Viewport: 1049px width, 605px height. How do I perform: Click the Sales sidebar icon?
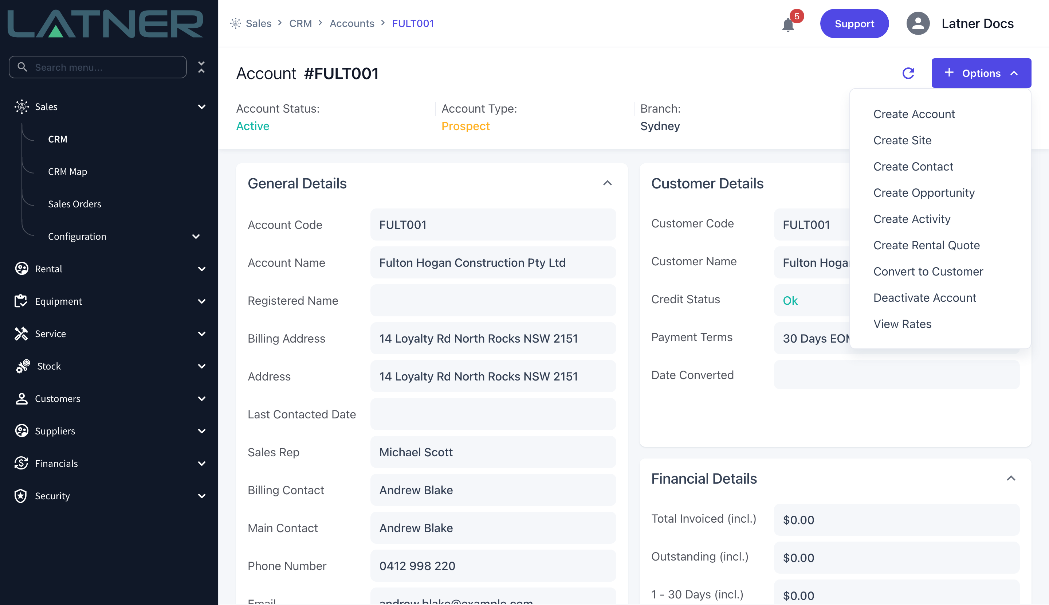tap(21, 107)
